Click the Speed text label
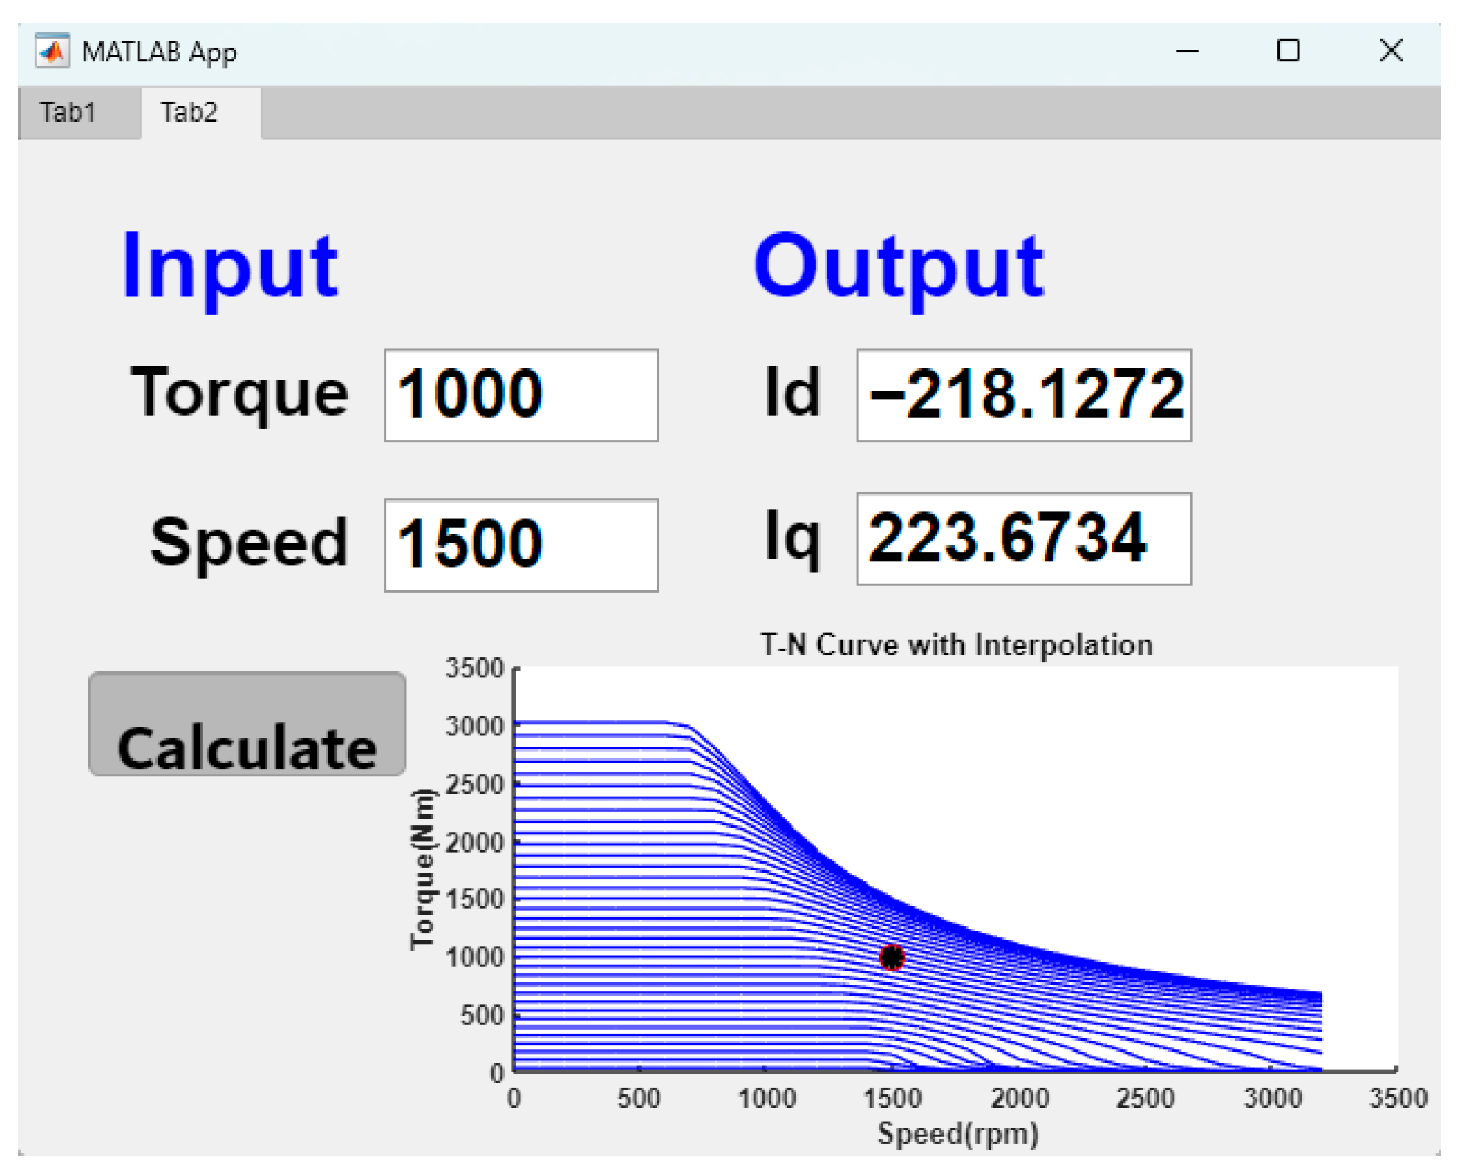Screen dimensions: 1460x1171 pyautogui.click(x=249, y=543)
